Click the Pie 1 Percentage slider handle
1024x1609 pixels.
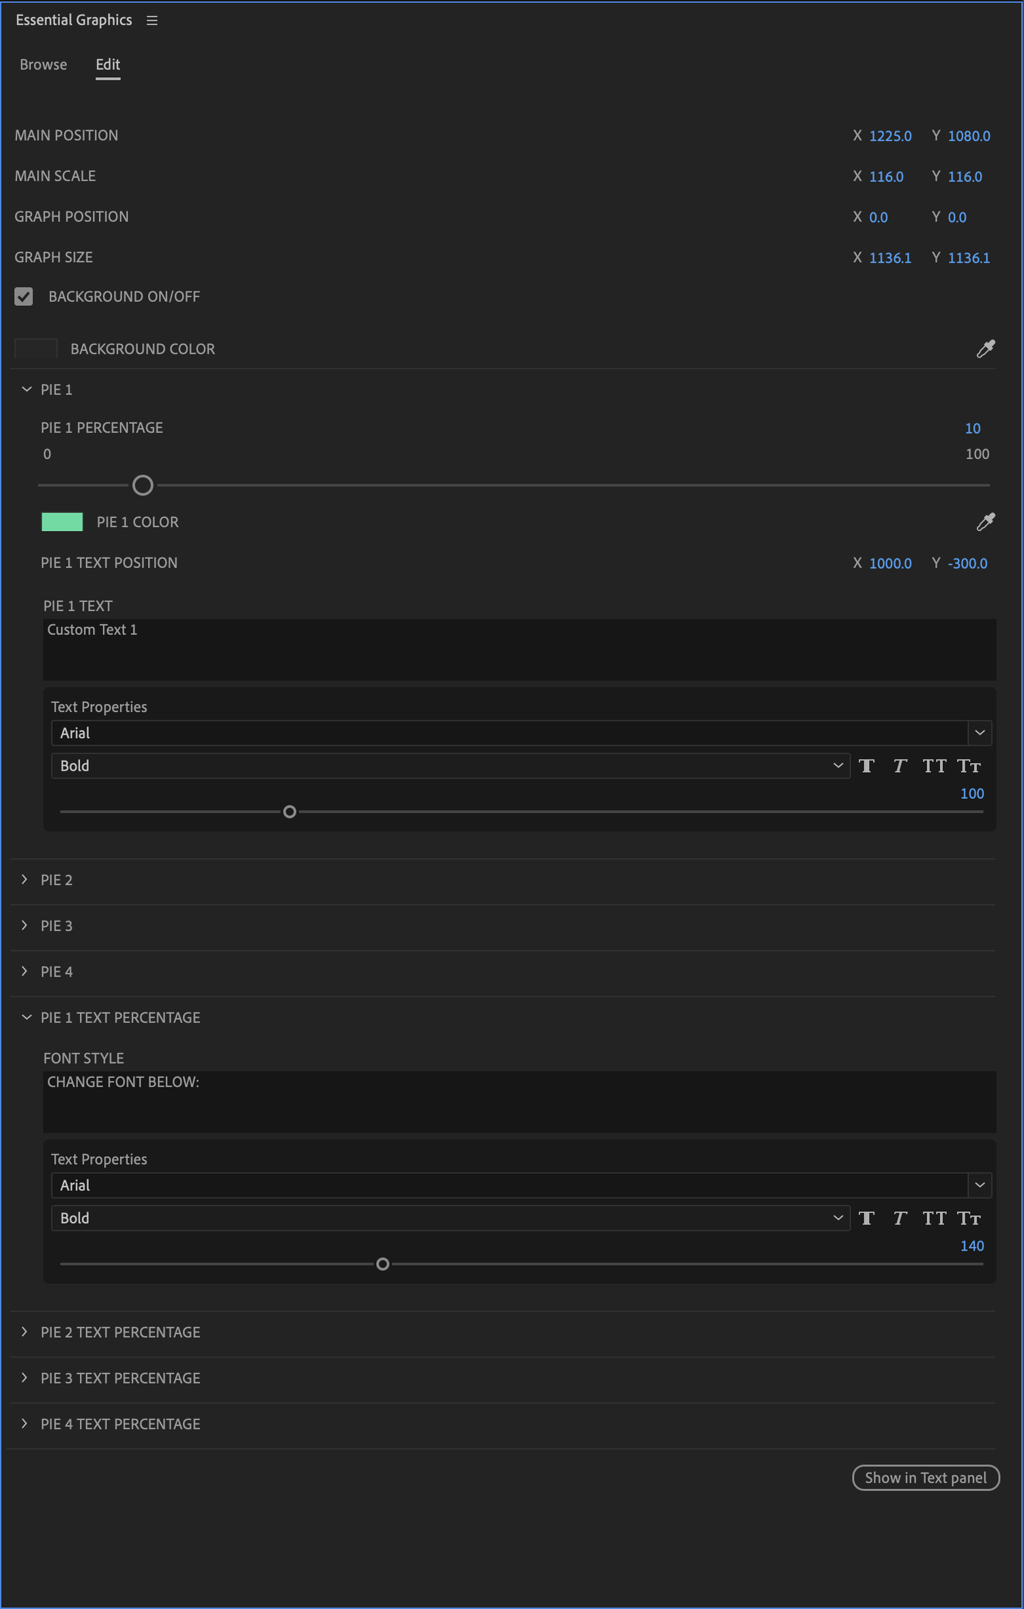coord(143,485)
